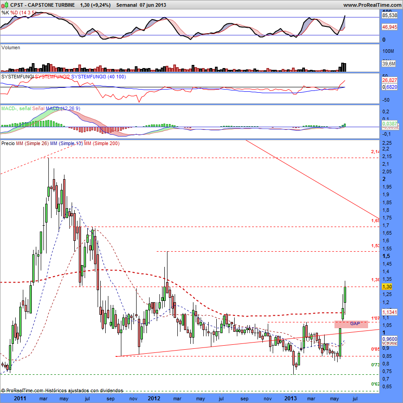Click the yellow 1,30 current price tag
The height and width of the screenshot is (403, 403).
[x=387, y=287]
